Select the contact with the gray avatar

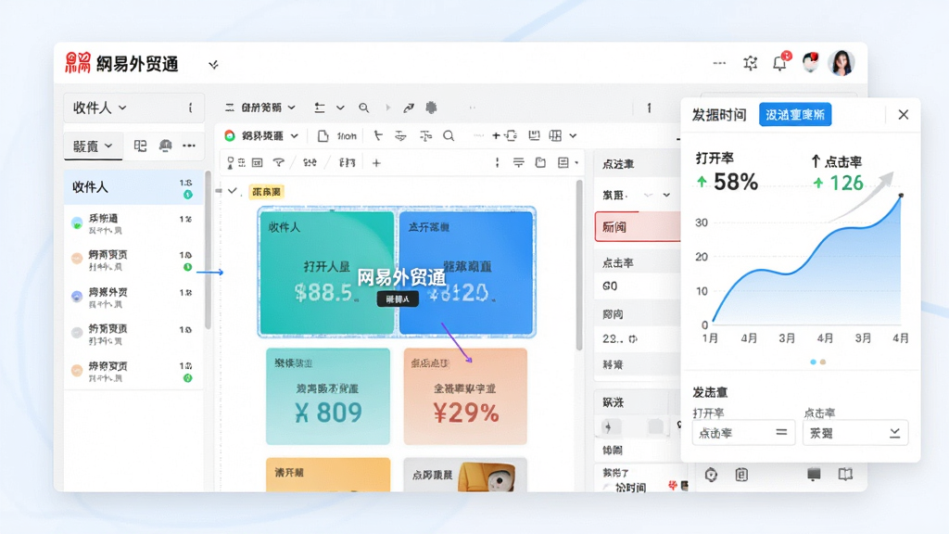click(133, 334)
